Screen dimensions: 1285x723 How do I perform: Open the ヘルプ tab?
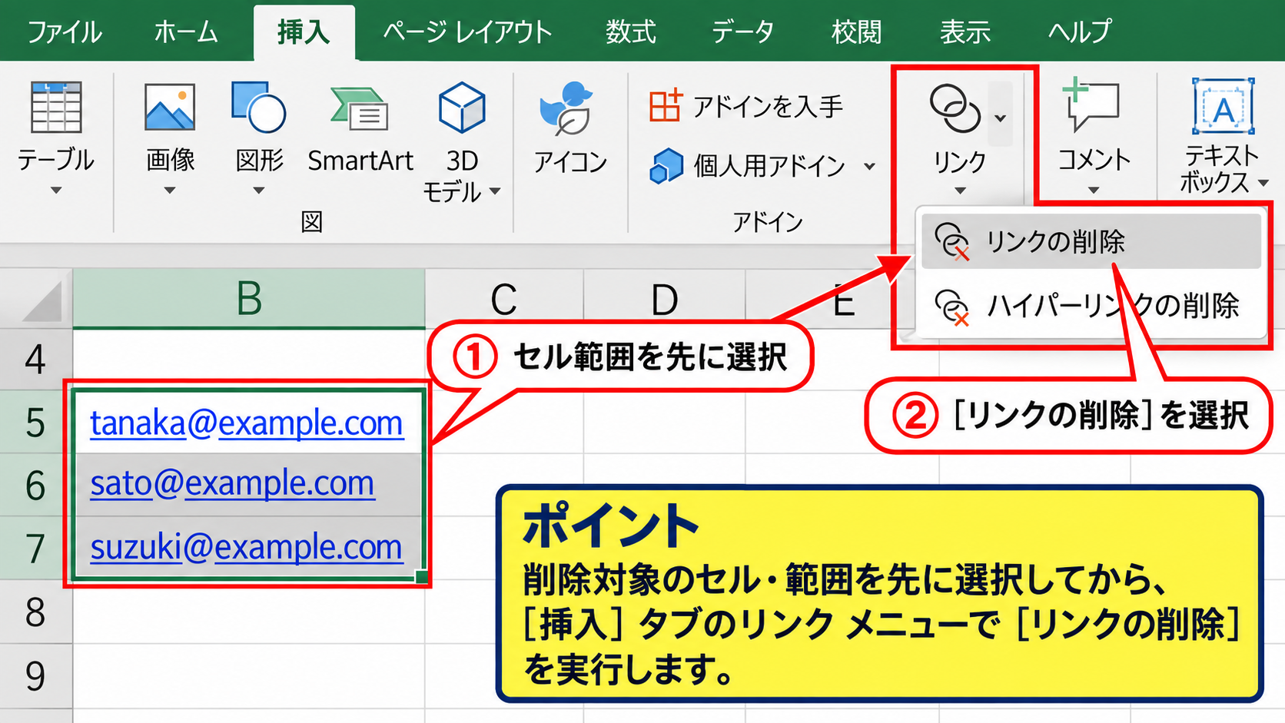pyautogui.click(x=1080, y=32)
